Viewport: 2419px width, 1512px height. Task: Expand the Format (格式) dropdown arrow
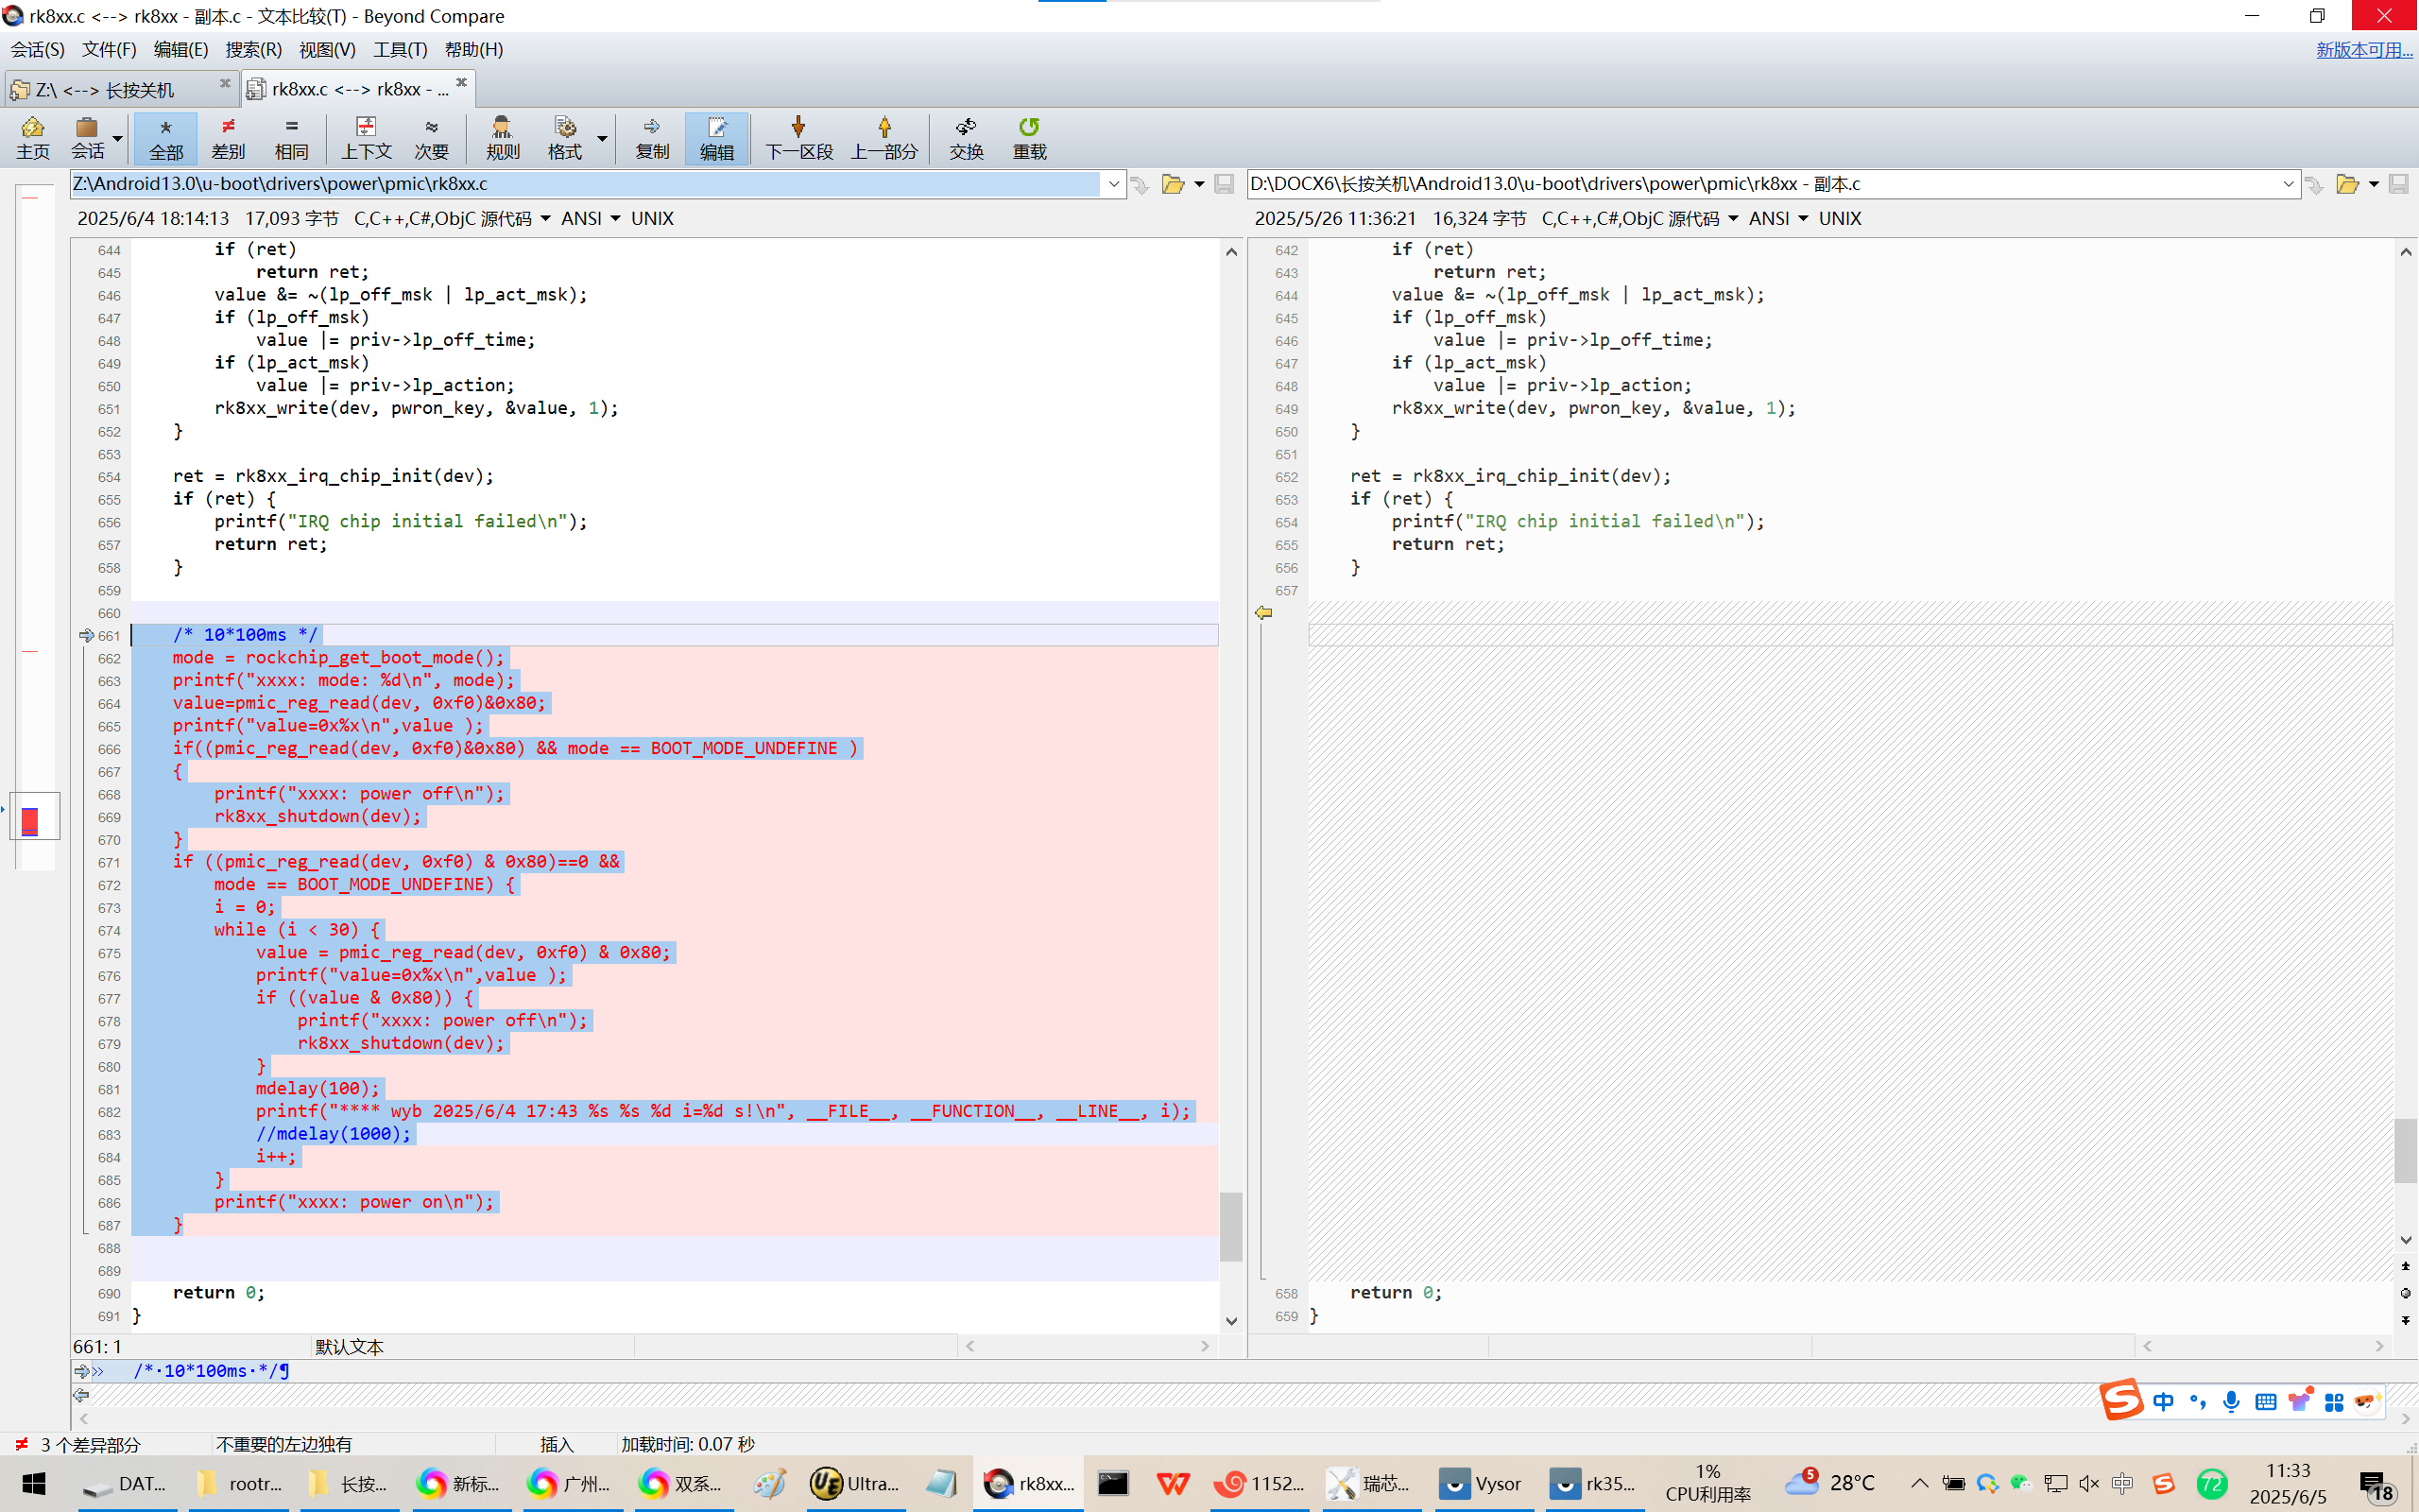click(602, 138)
